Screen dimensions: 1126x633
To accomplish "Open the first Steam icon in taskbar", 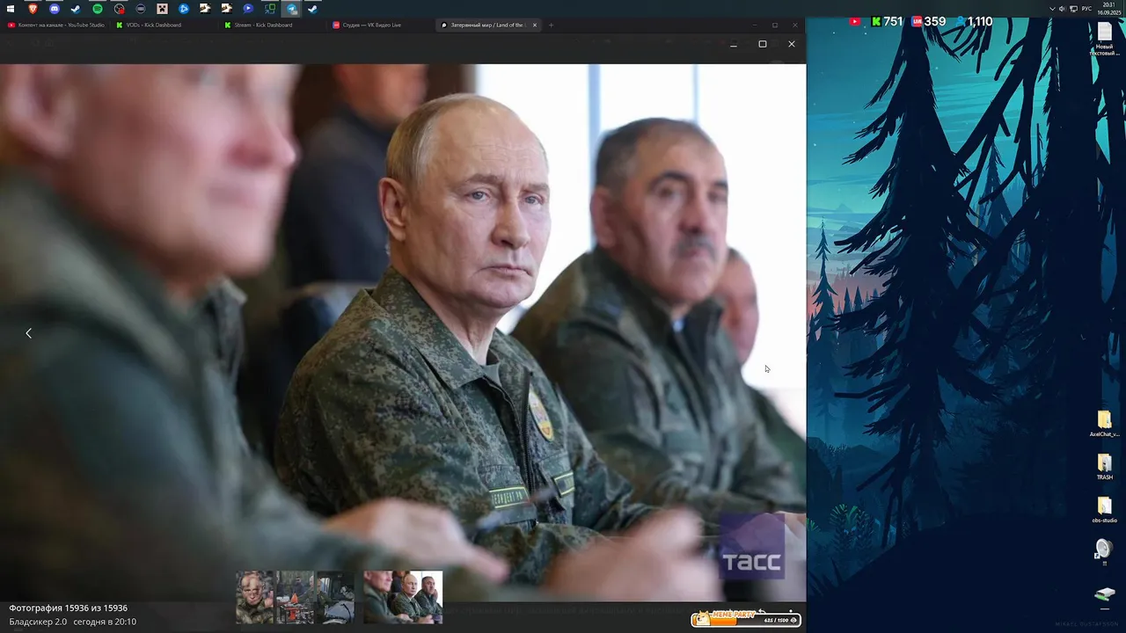I will (x=76, y=9).
